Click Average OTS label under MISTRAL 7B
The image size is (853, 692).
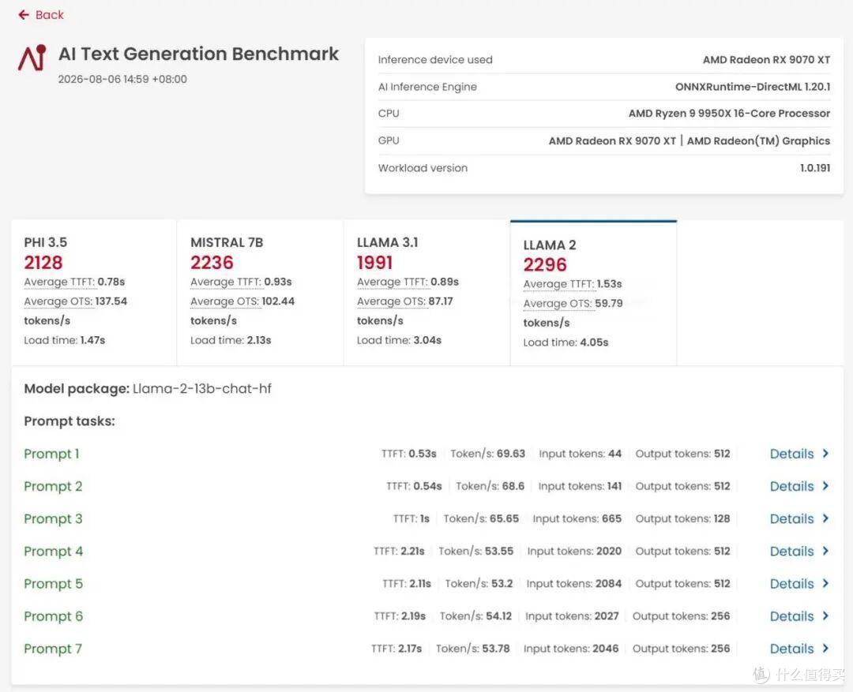224,301
